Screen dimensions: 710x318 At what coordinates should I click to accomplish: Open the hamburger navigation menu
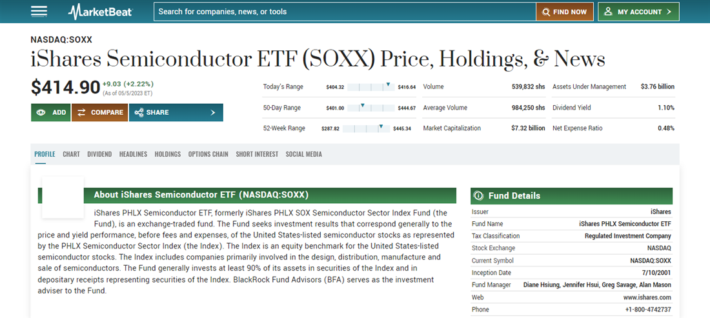coord(39,12)
